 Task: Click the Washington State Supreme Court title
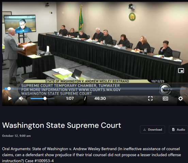62,125
